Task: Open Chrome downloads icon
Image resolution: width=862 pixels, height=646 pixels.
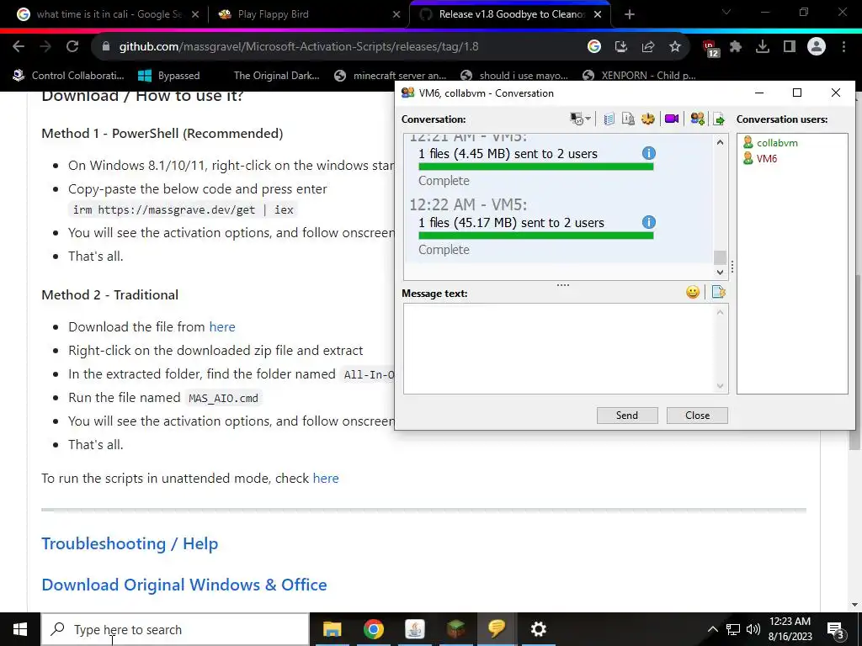Action: click(x=763, y=47)
